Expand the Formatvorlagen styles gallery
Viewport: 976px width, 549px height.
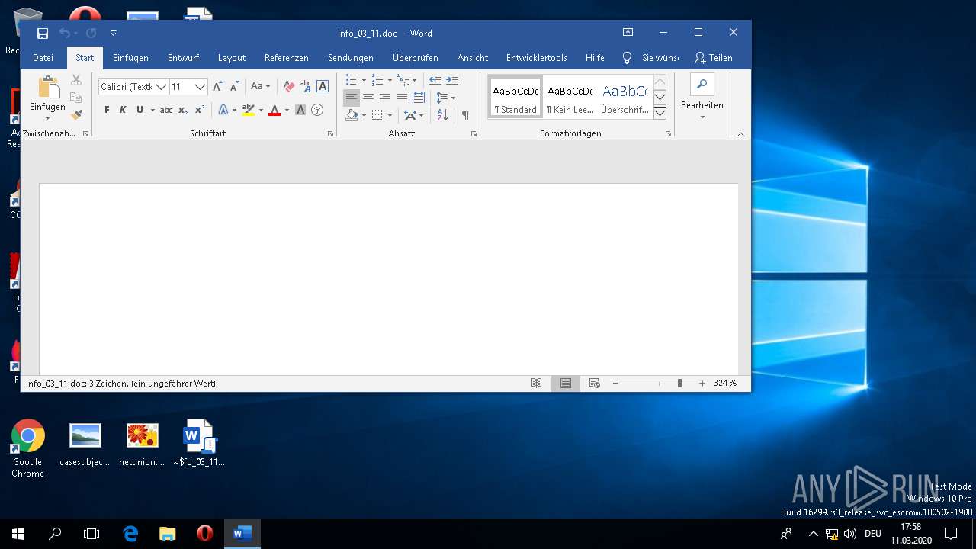[660, 113]
